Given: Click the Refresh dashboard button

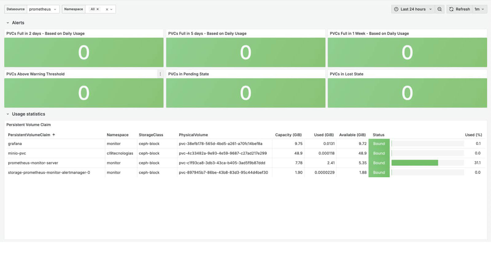Looking at the screenshot, I should pyautogui.click(x=459, y=9).
